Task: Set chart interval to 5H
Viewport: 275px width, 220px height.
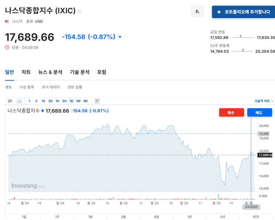Action: point(64,101)
